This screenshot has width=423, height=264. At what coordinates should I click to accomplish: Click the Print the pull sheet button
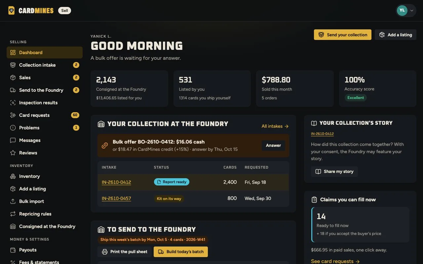click(124, 252)
